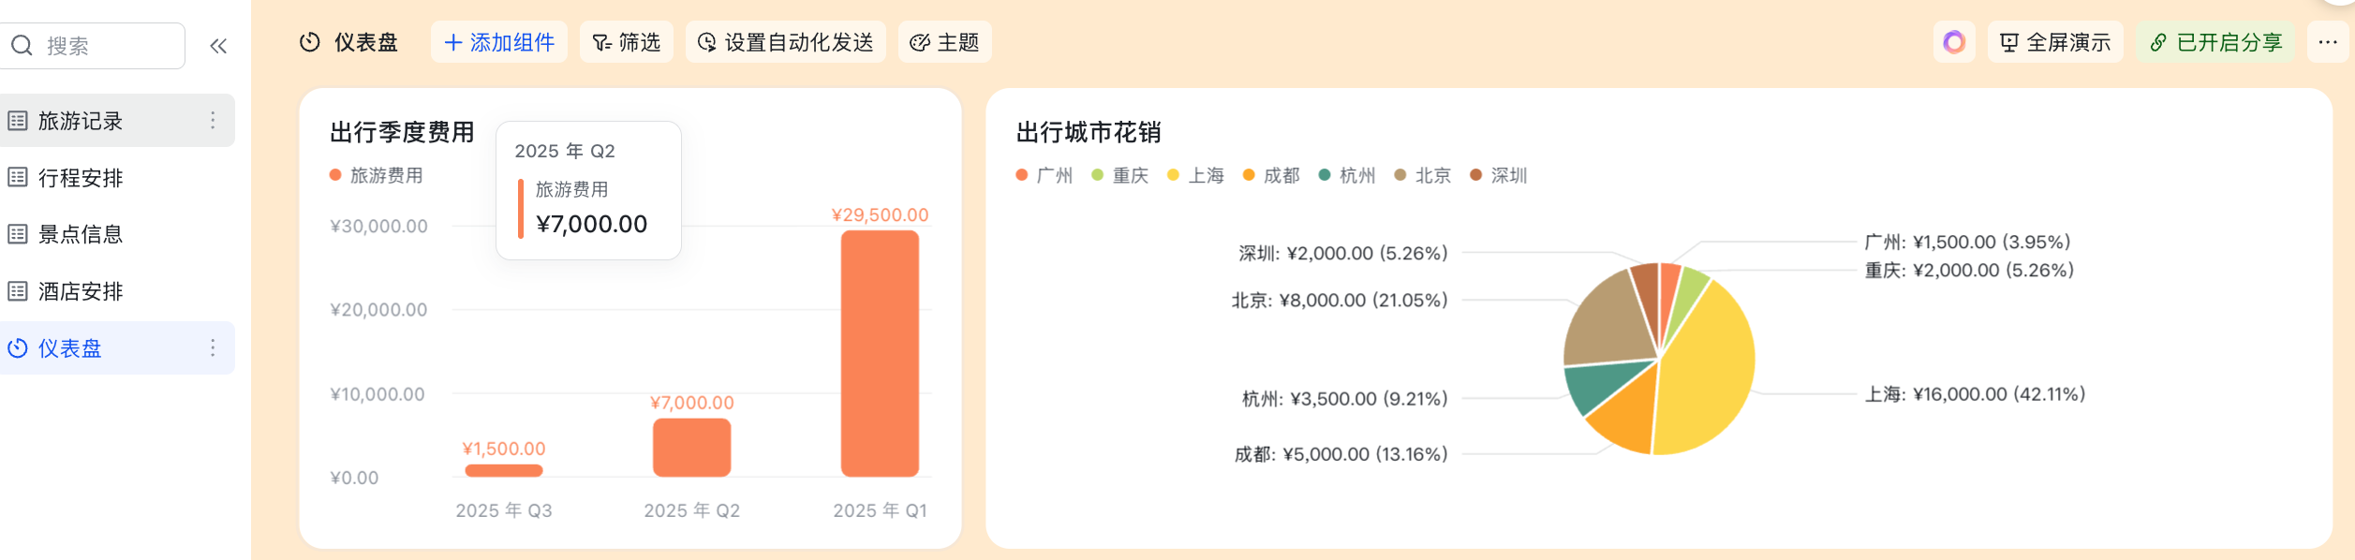Click the 酒店安排 table icon

pos(18,291)
